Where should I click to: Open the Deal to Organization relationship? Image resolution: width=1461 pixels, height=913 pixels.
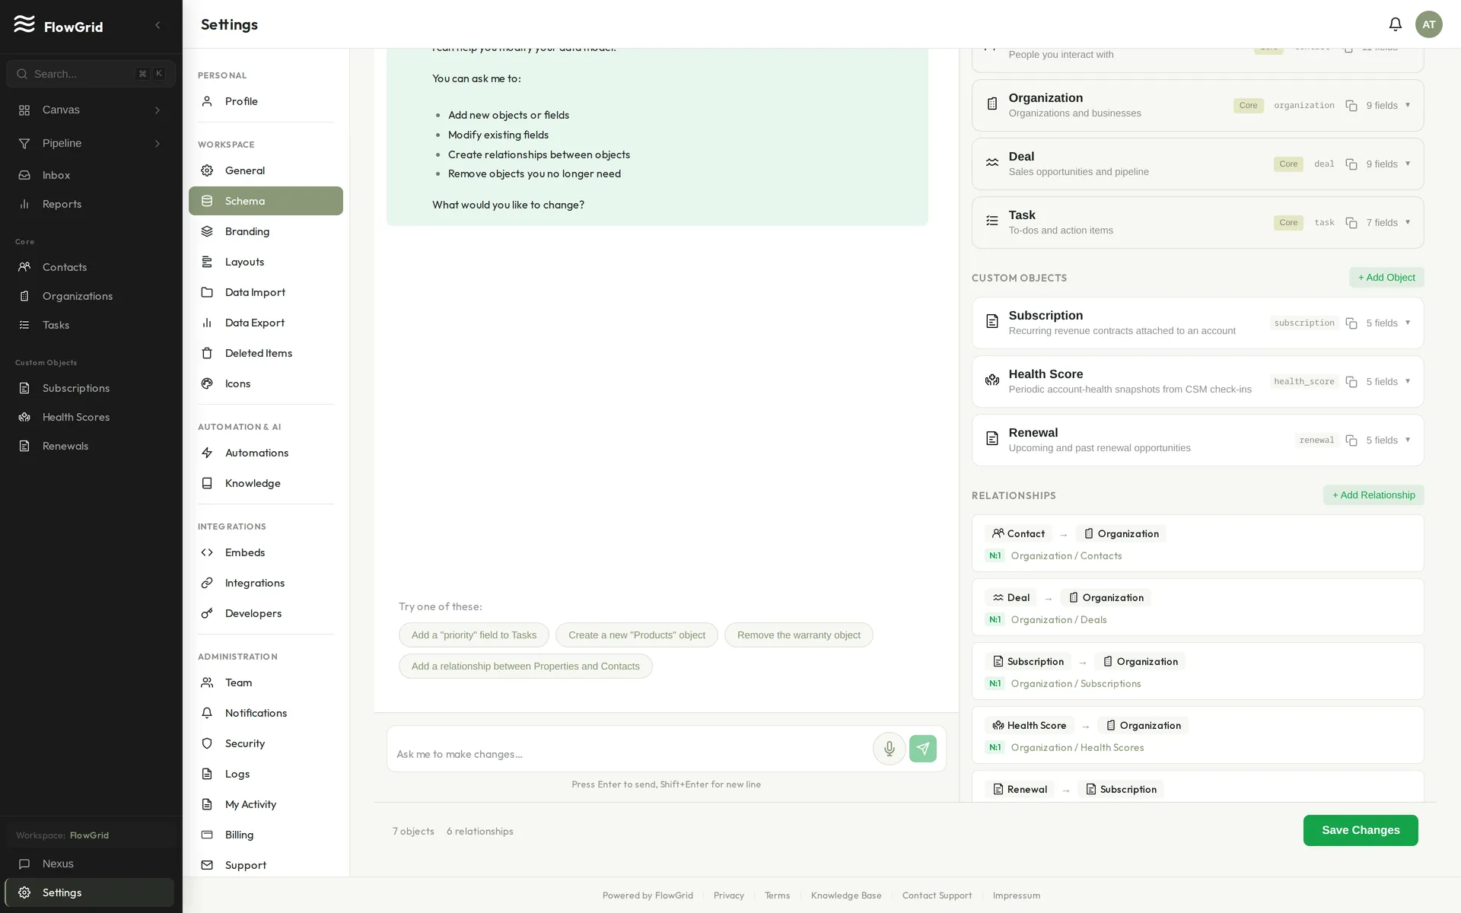point(1198,607)
